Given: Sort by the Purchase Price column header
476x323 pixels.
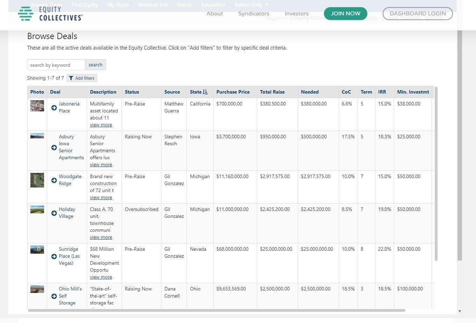Looking at the screenshot, I should pos(233,92).
